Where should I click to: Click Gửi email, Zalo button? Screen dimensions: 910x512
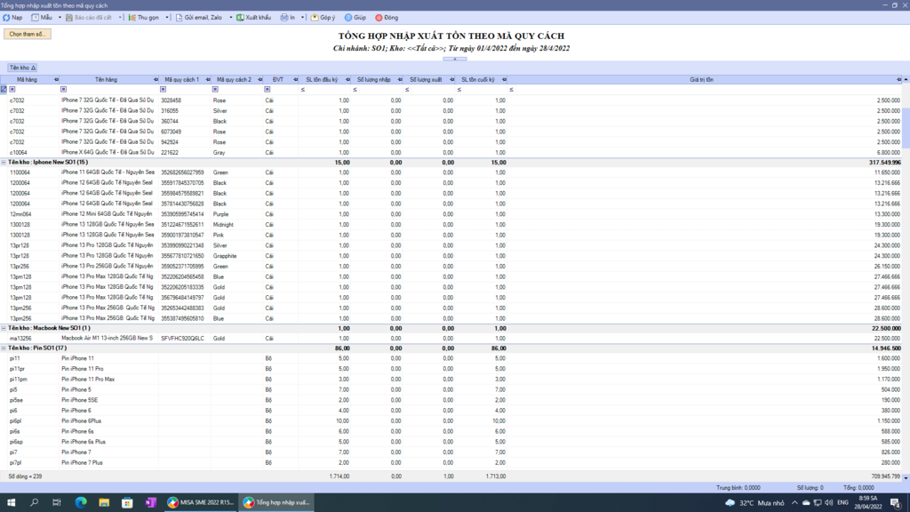tap(199, 18)
